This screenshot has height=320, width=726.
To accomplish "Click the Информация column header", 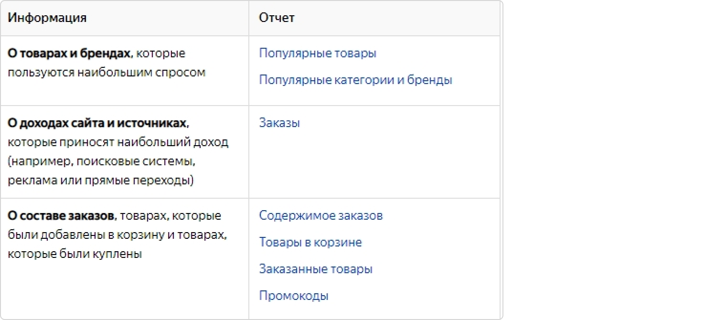I will click(x=47, y=18).
